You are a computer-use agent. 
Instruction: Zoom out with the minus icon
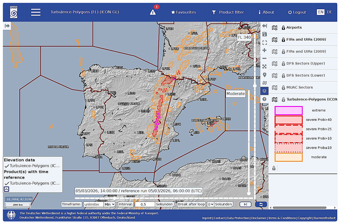pos(264,58)
